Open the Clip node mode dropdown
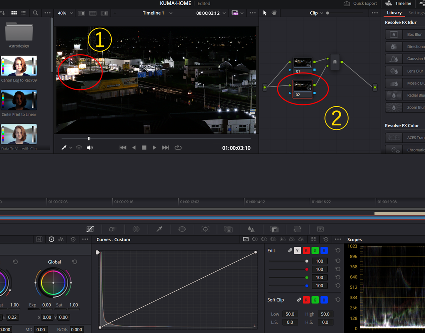The width and height of the screenshot is (425, 333). pyautogui.click(x=316, y=13)
